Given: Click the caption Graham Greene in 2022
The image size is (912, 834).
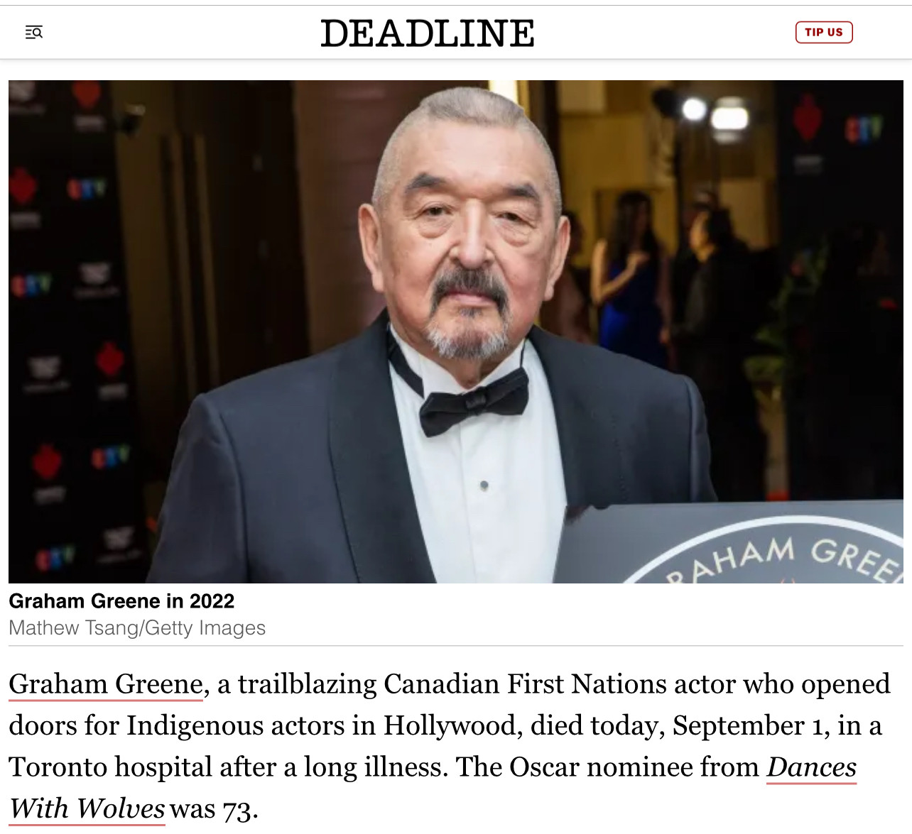Looking at the screenshot, I should [x=121, y=601].
